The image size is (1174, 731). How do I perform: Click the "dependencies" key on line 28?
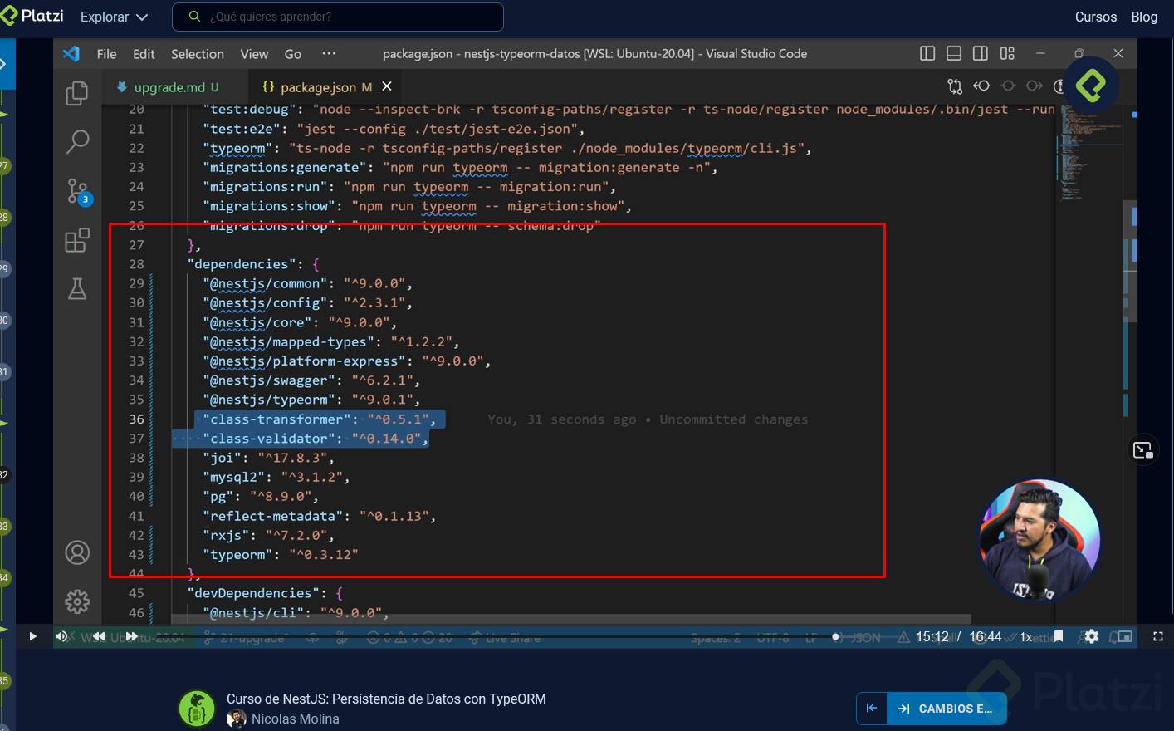[242, 264]
